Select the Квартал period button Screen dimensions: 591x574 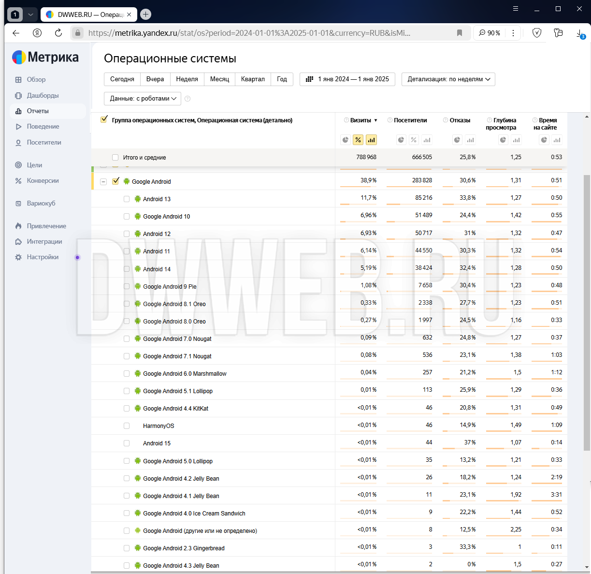(253, 79)
